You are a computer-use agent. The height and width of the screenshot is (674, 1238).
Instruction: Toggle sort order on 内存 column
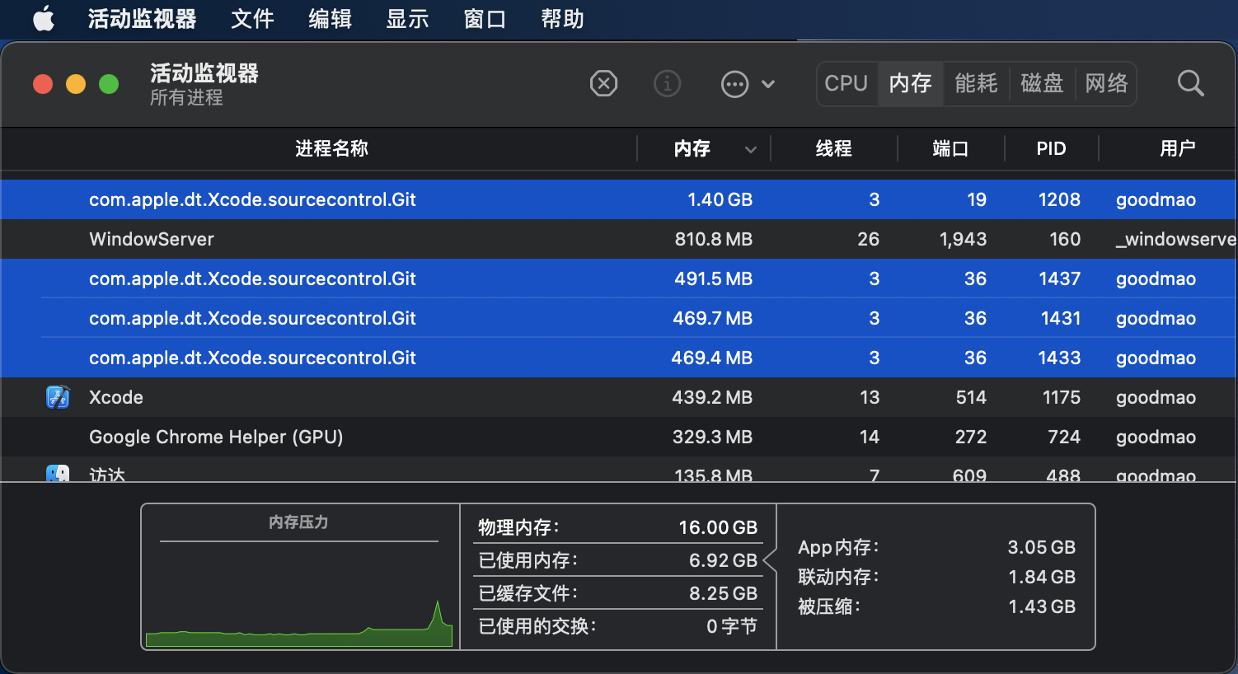pos(703,148)
